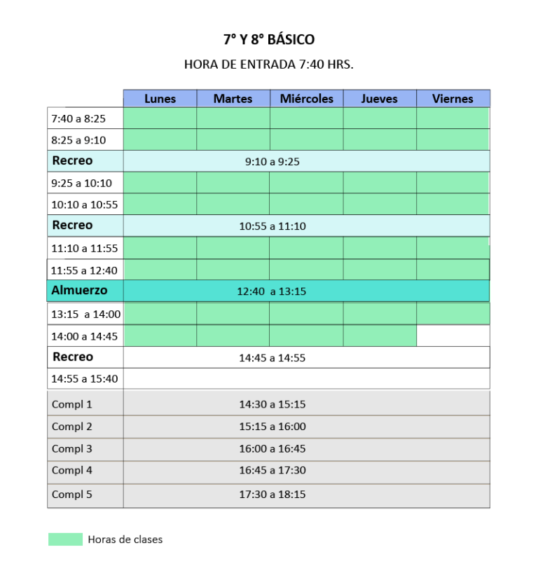Screen dimensions: 538x580
Task: Select 'HORA DE ENTRADA 7:40 HRS.' subtitle
Action: tap(269, 64)
